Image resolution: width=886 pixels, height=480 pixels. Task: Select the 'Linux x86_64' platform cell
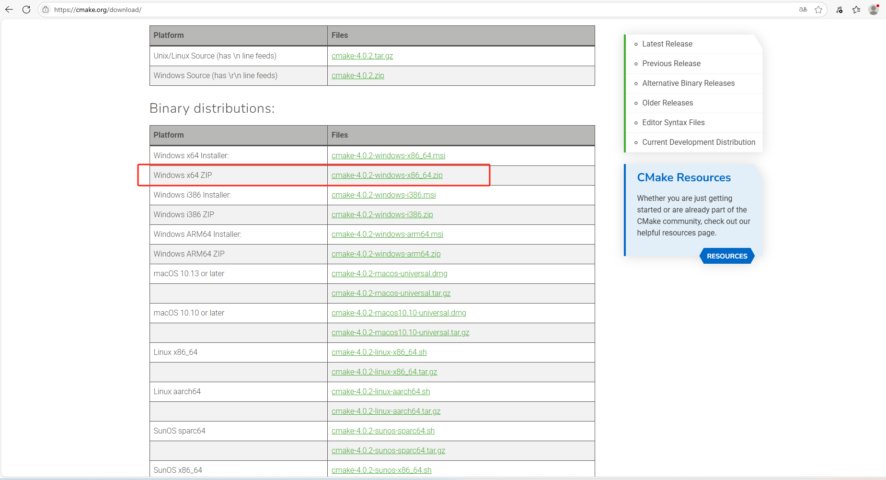coord(238,352)
